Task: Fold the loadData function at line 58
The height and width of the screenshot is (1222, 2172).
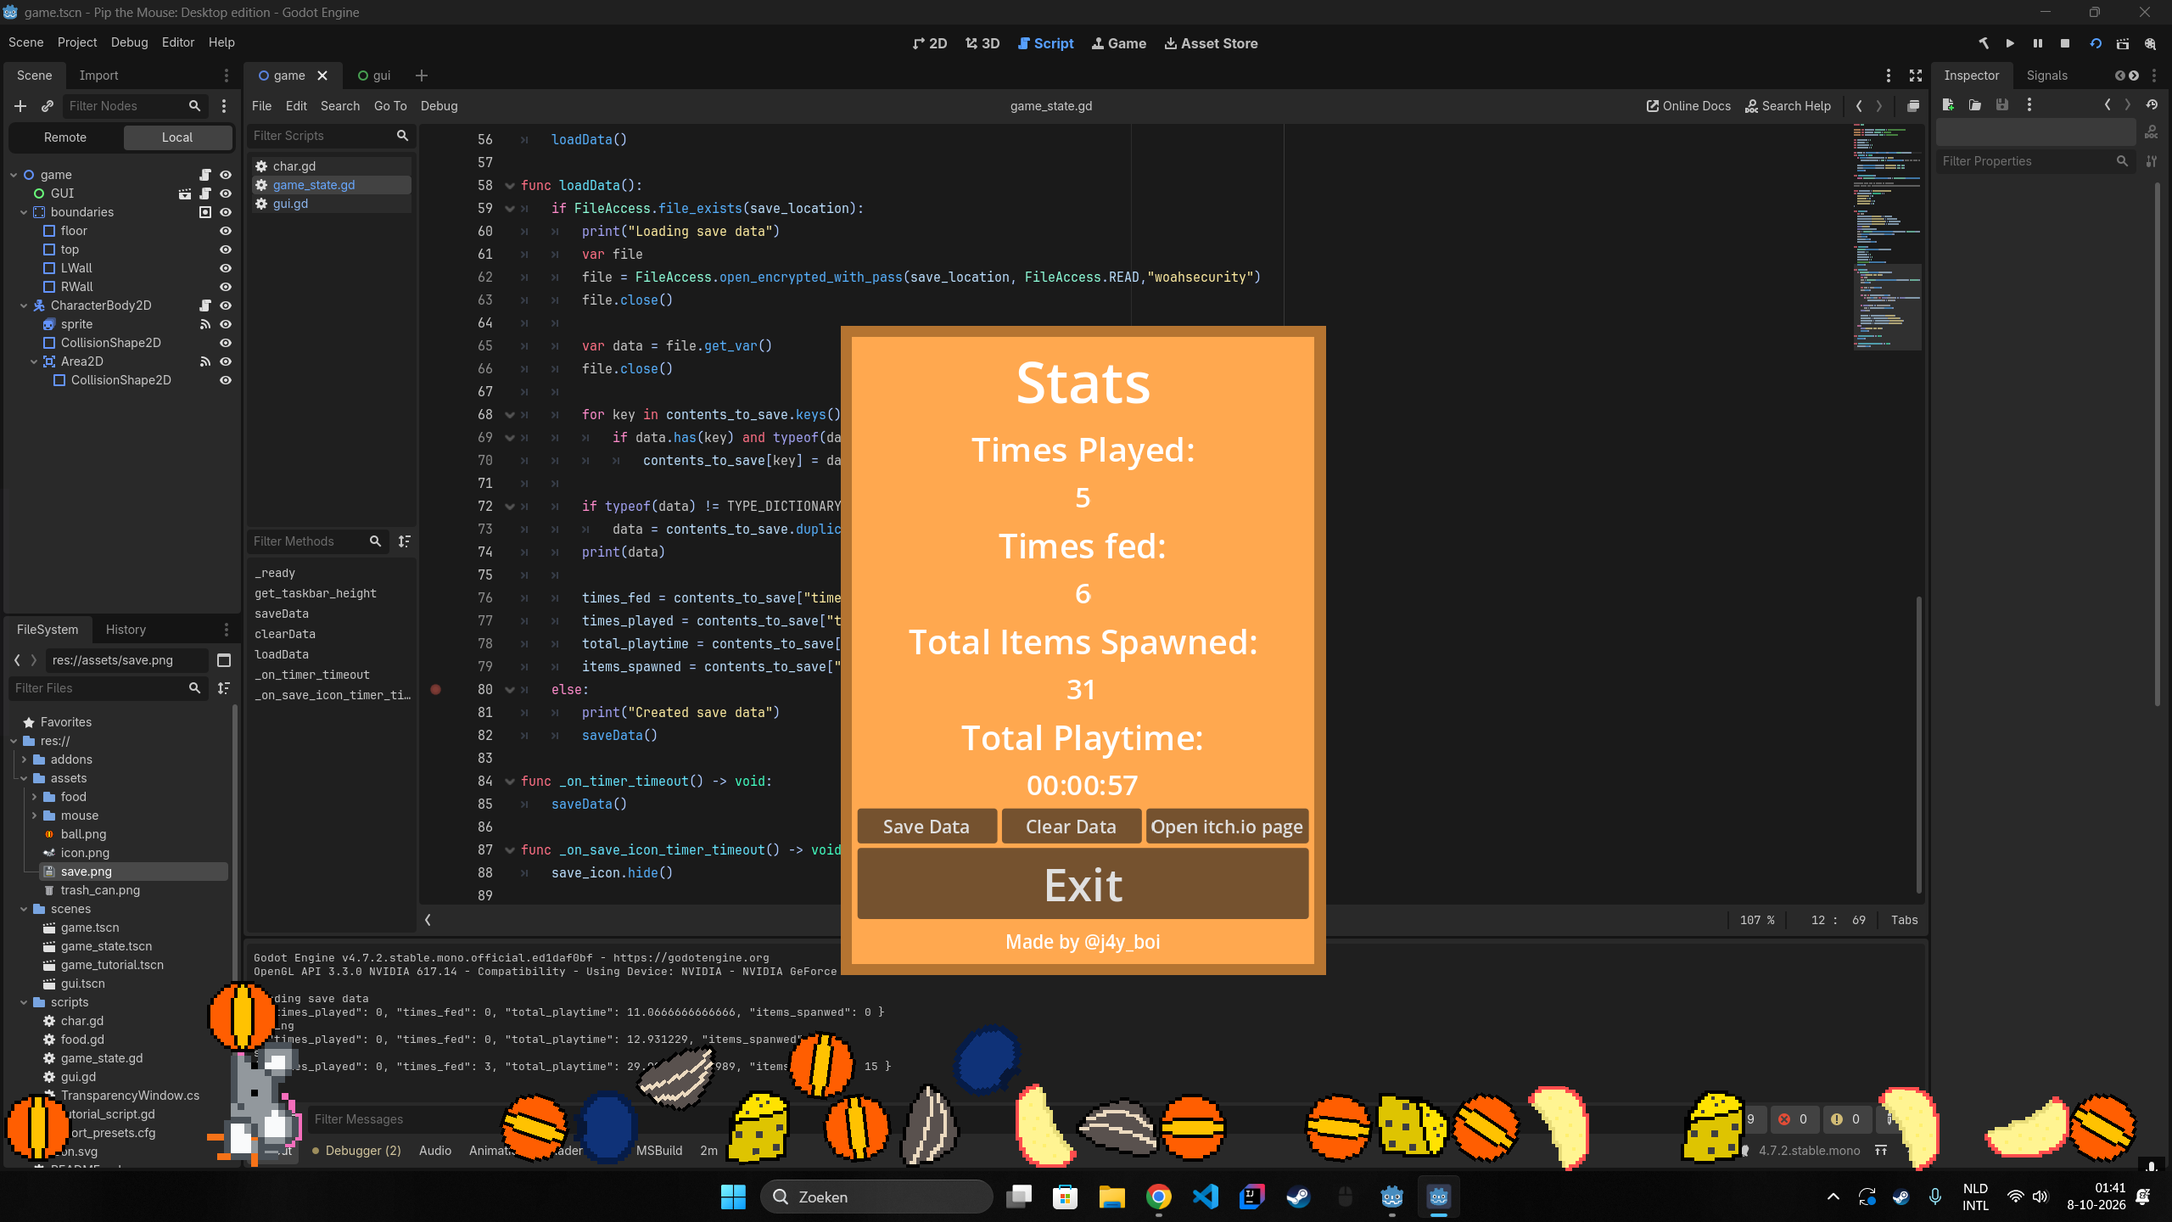Action: (x=509, y=185)
